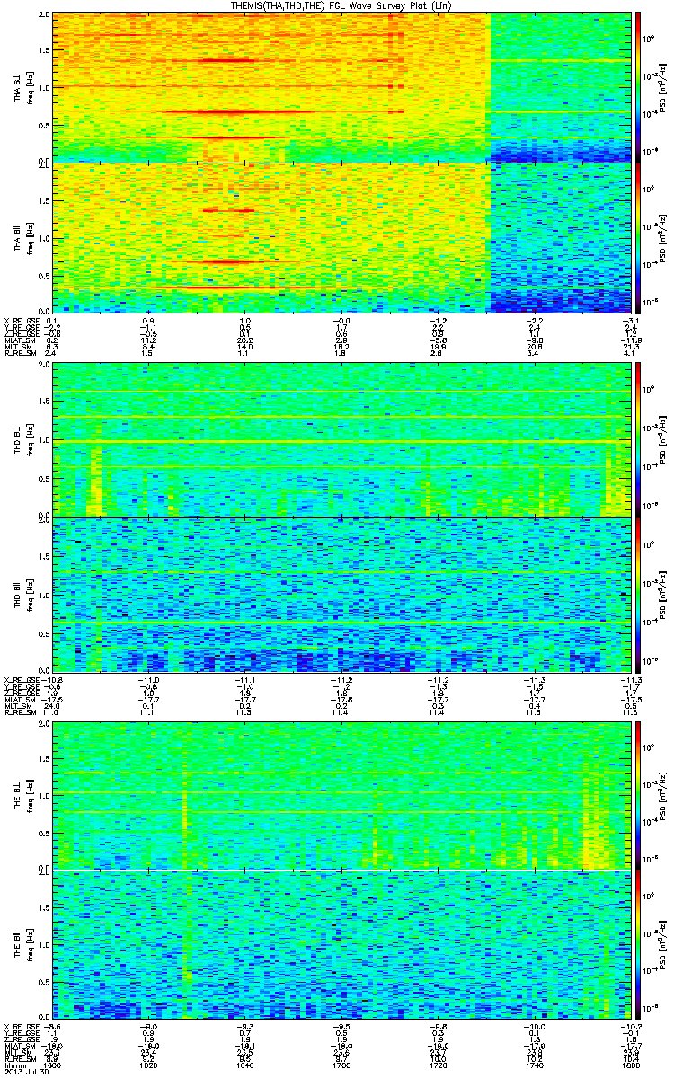Click the 1720 time tick label
This screenshot has width=674, height=1078.
[x=438, y=1064]
